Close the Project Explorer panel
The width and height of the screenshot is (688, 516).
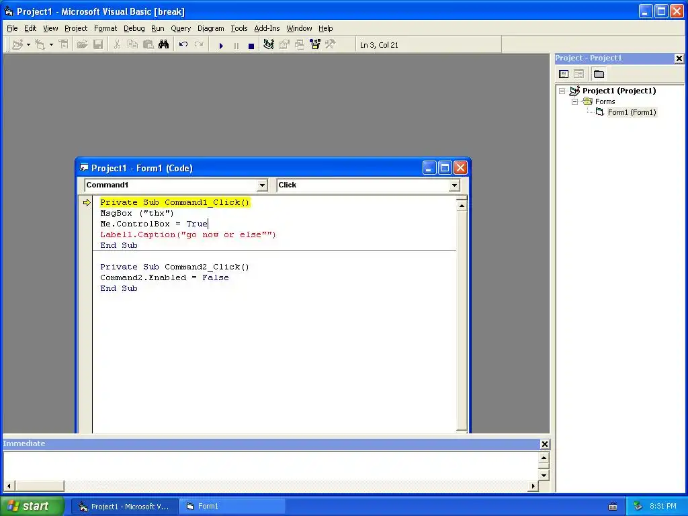pos(679,58)
